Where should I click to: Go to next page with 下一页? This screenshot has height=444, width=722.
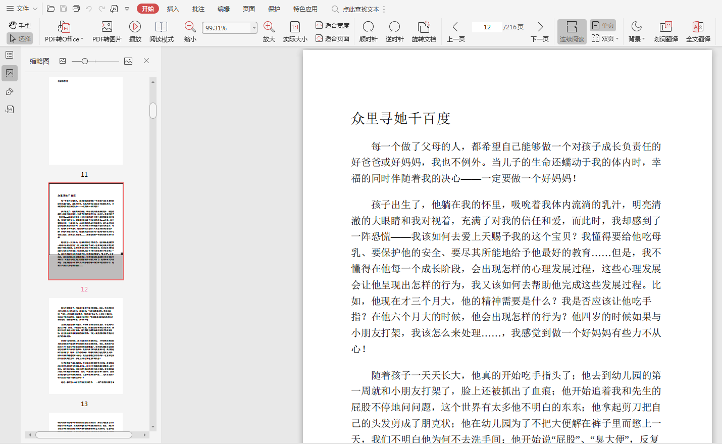tap(540, 31)
